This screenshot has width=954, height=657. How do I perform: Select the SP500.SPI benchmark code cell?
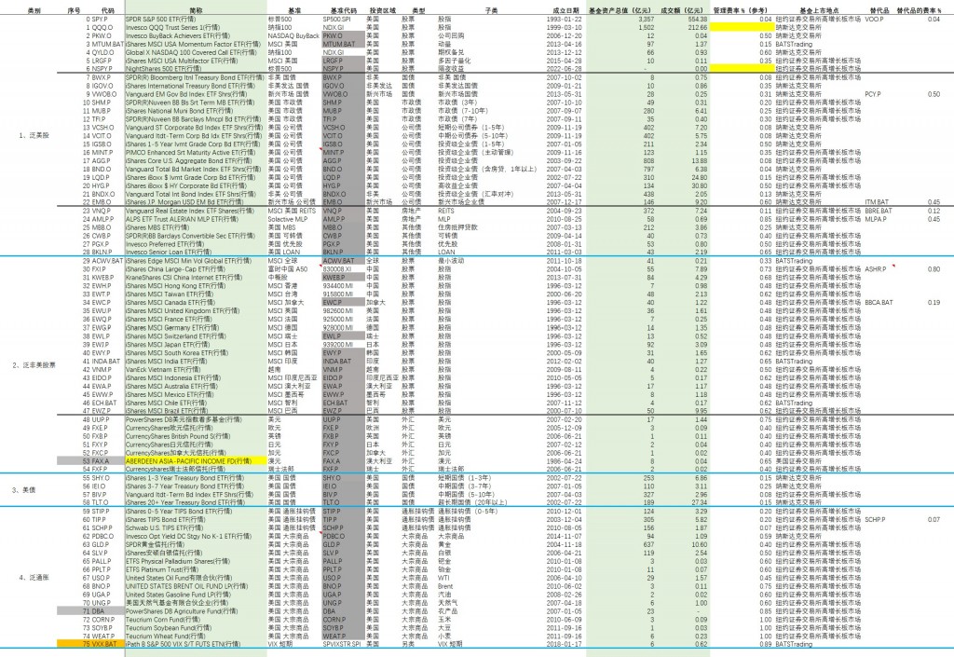pos(336,19)
